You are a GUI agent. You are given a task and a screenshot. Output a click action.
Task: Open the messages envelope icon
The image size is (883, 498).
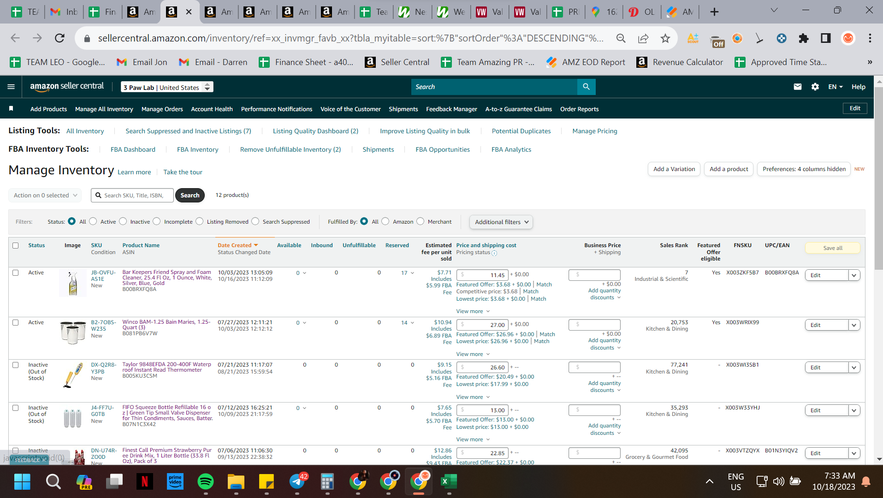coord(797,87)
